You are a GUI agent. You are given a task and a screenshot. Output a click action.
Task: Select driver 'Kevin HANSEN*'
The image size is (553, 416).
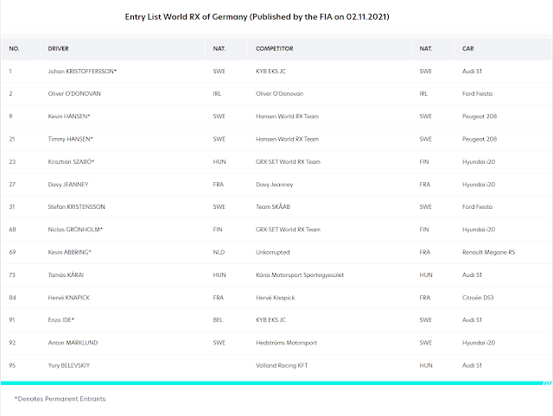69,117
